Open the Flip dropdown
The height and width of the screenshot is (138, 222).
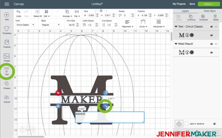77,14
